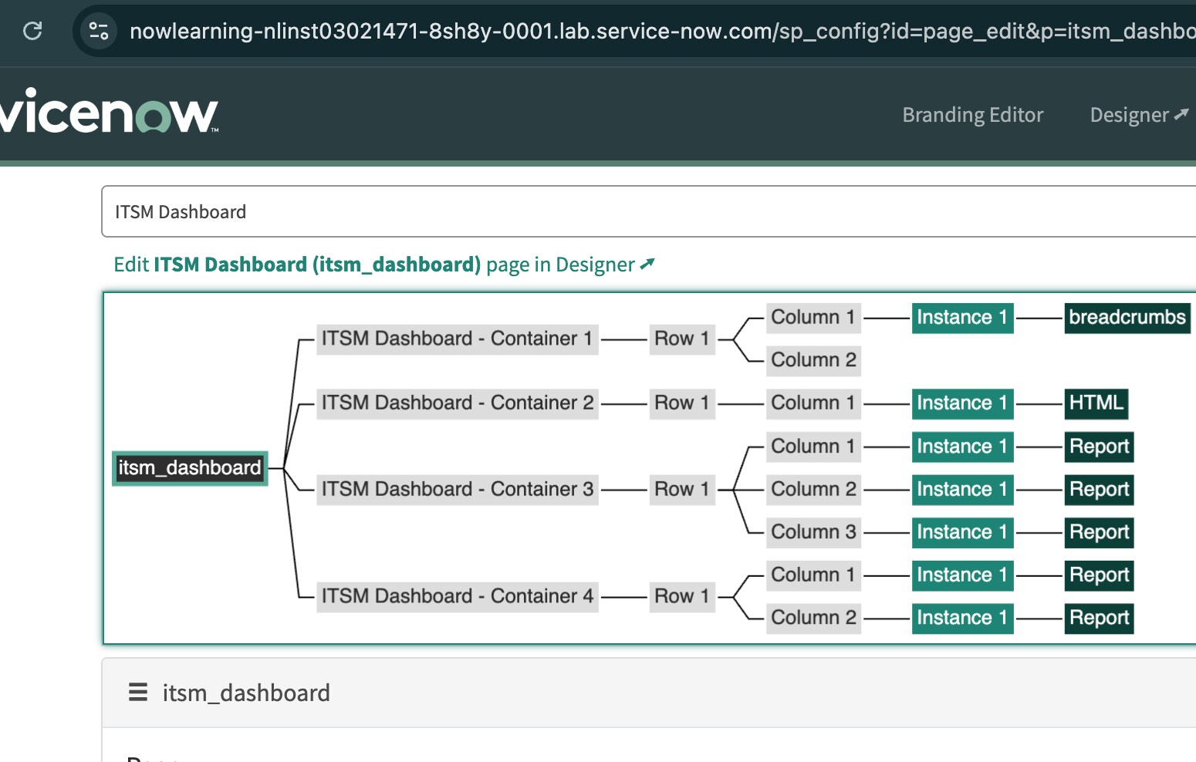This screenshot has width=1196, height=762.
Task: Click the browser page reload icon
Action: click(x=32, y=32)
